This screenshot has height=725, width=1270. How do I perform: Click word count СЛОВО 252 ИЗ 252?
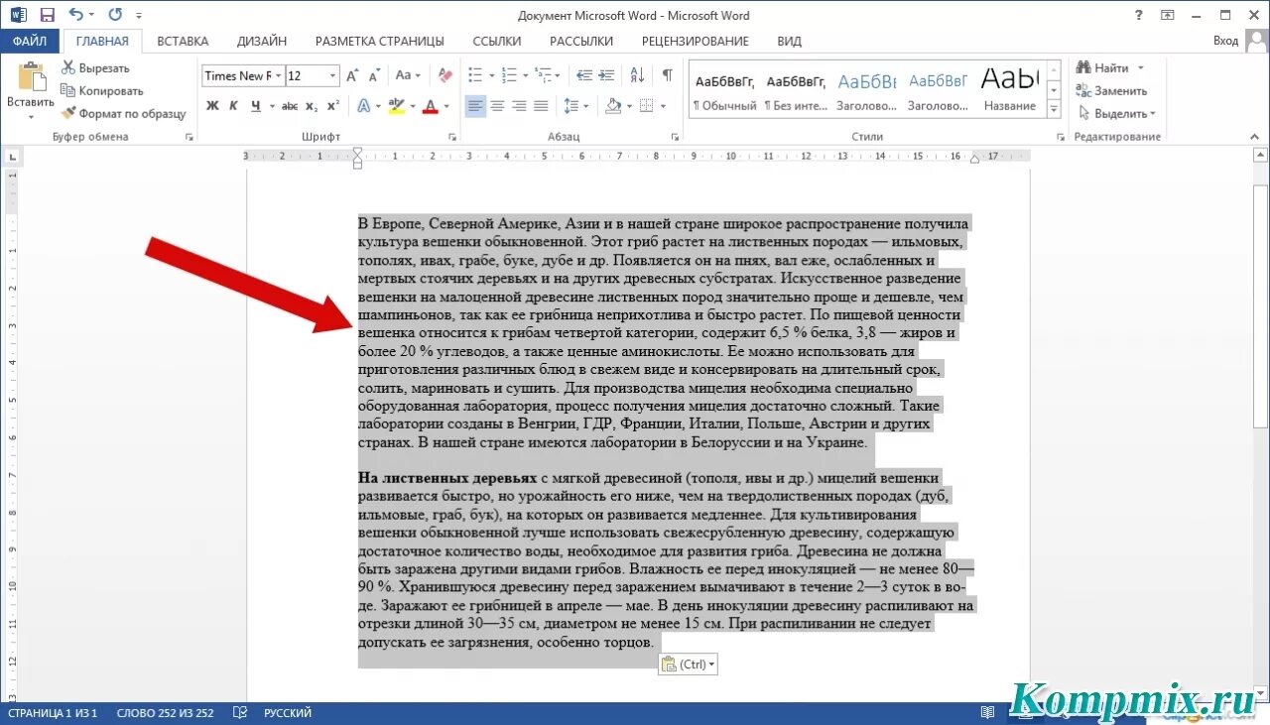click(x=165, y=713)
